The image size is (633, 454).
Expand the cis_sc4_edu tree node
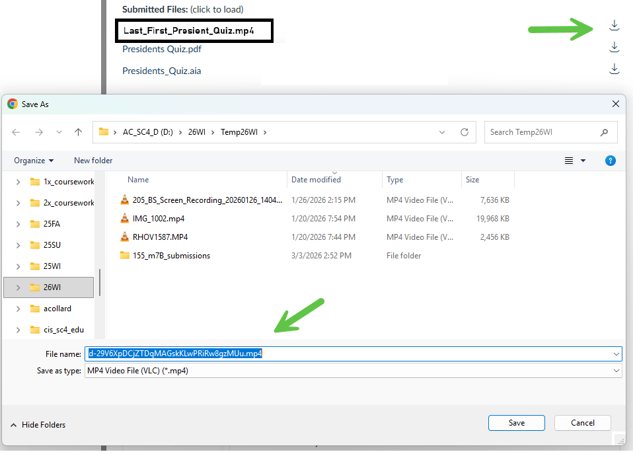(18, 330)
